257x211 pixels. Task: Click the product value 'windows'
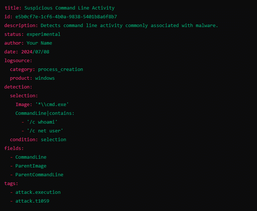pyautogui.click(x=45, y=78)
